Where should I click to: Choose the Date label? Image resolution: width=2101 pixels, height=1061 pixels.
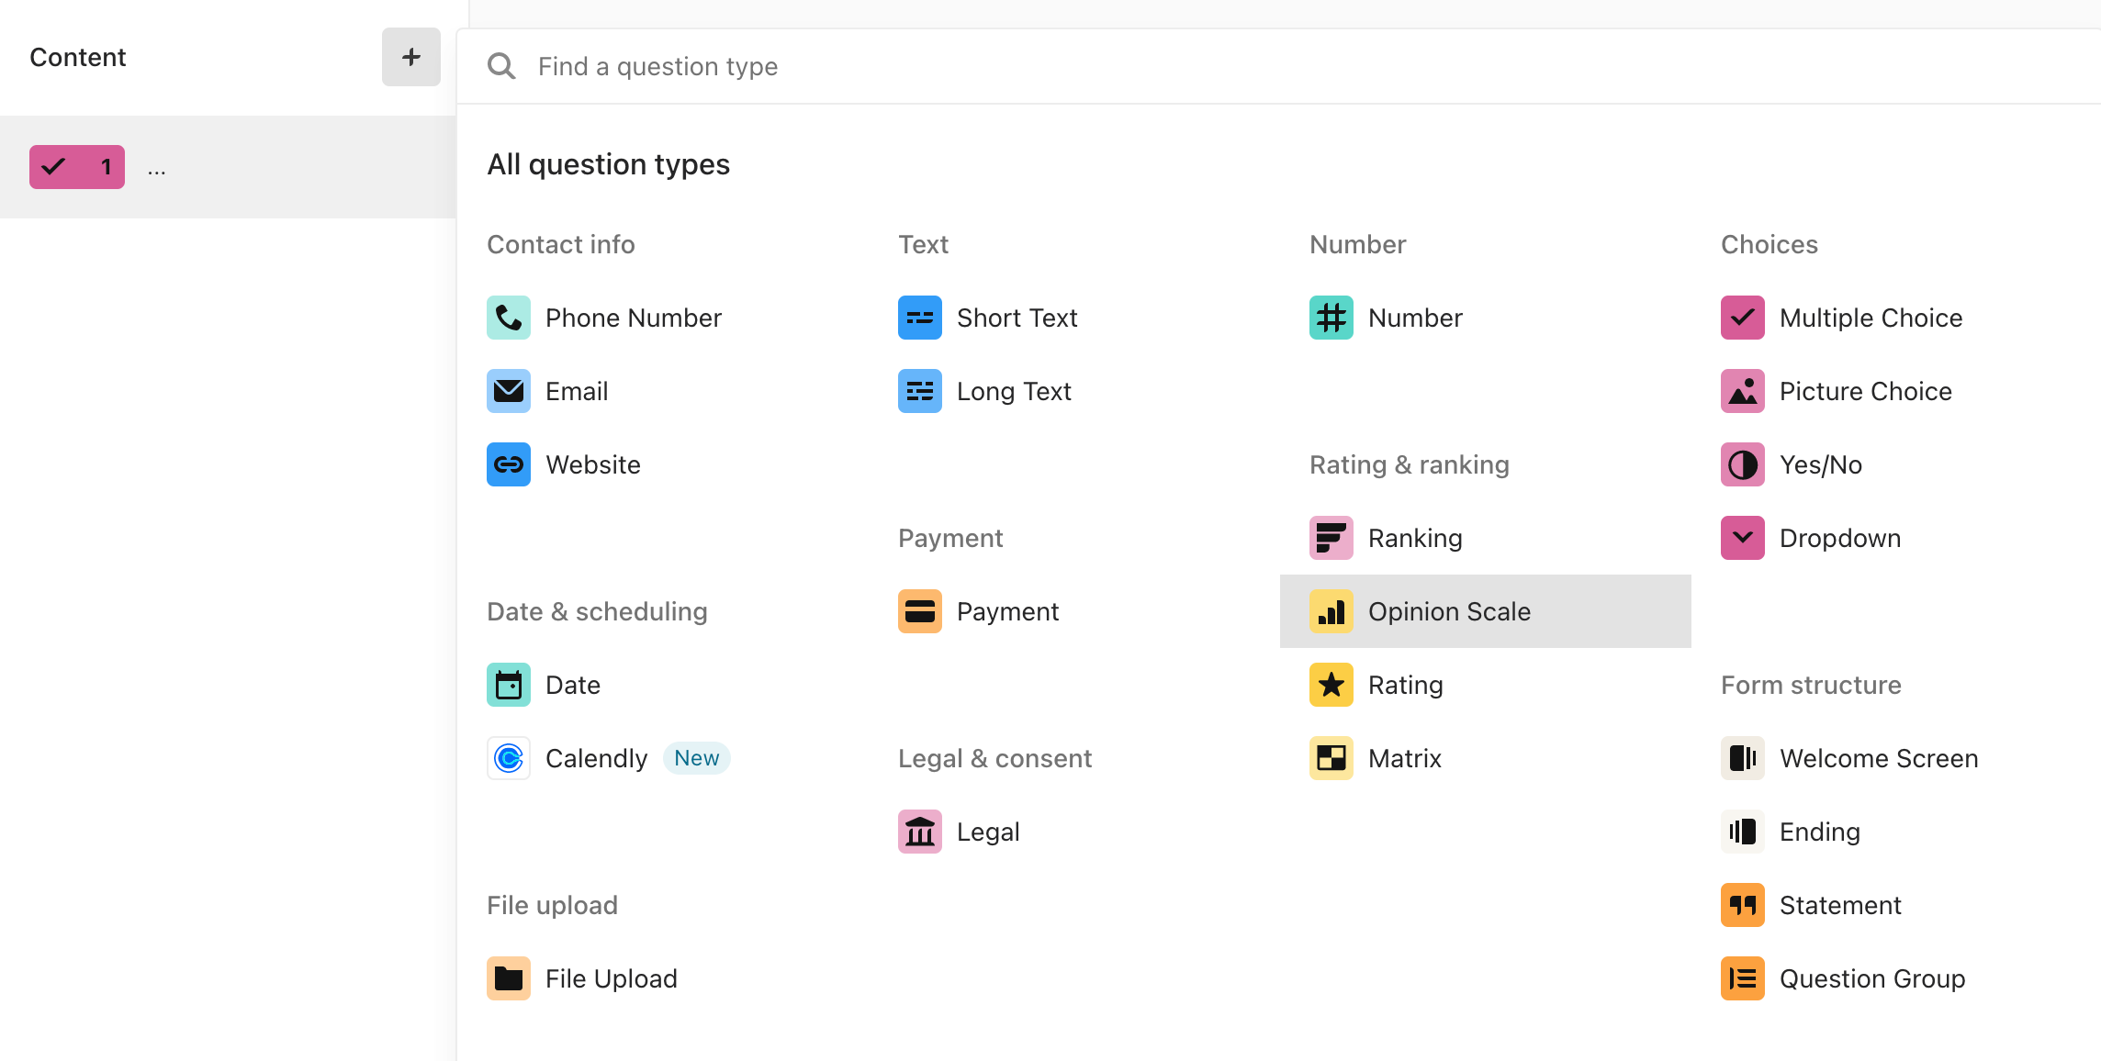(x=573, y=685)
